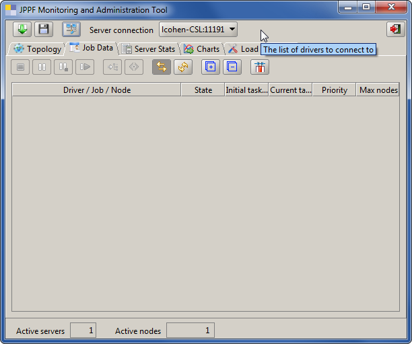Close the JPPF Monitoring window
This screenshot has height=344, width=412.
tap(391, 7)
